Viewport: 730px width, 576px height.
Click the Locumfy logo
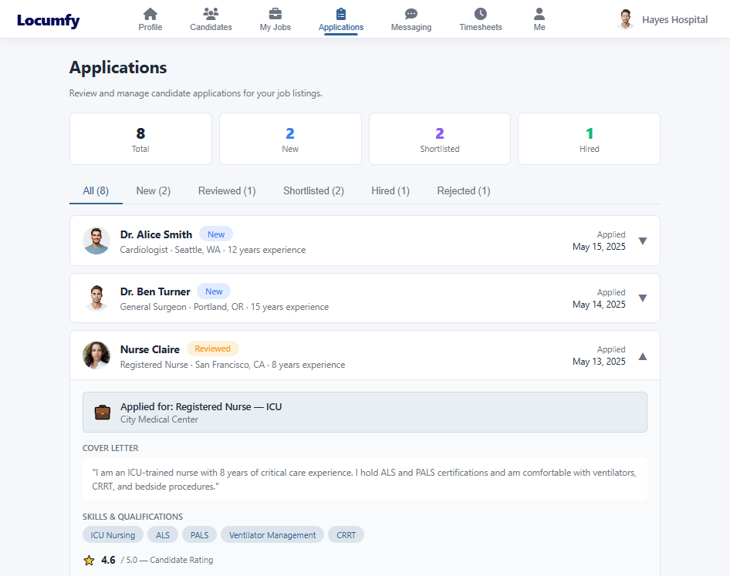coord(48,20)
